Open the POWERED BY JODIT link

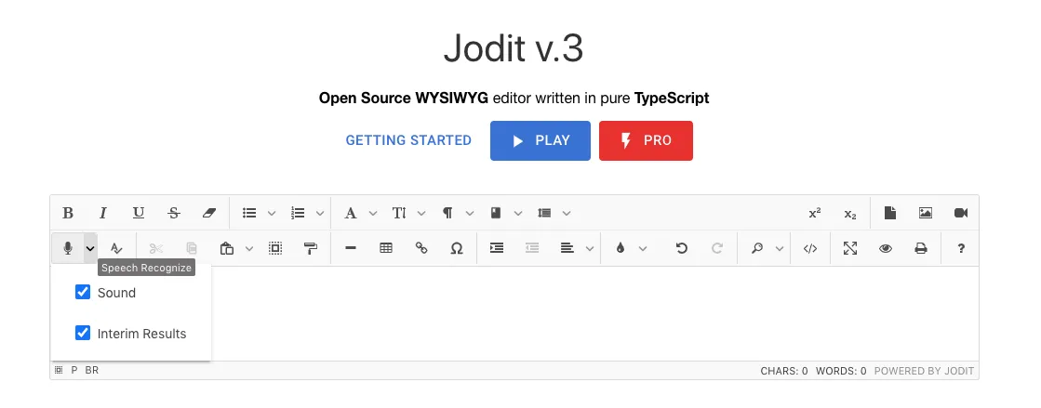point(924,371)
